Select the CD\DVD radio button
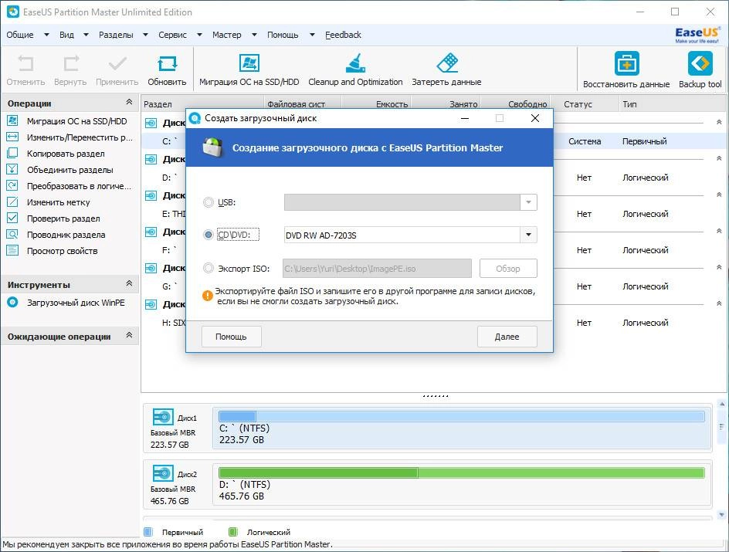The image size is (729, 552). pyautogui.click(x=209, y=235)
